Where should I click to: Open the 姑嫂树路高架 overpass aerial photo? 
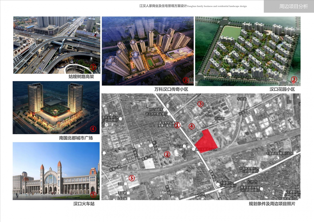tap(57, 45)
